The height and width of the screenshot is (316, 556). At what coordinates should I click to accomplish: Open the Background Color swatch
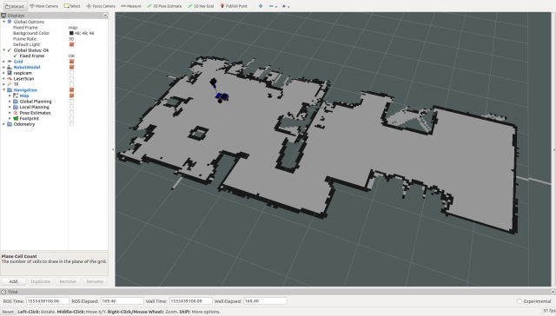(71, 33)
